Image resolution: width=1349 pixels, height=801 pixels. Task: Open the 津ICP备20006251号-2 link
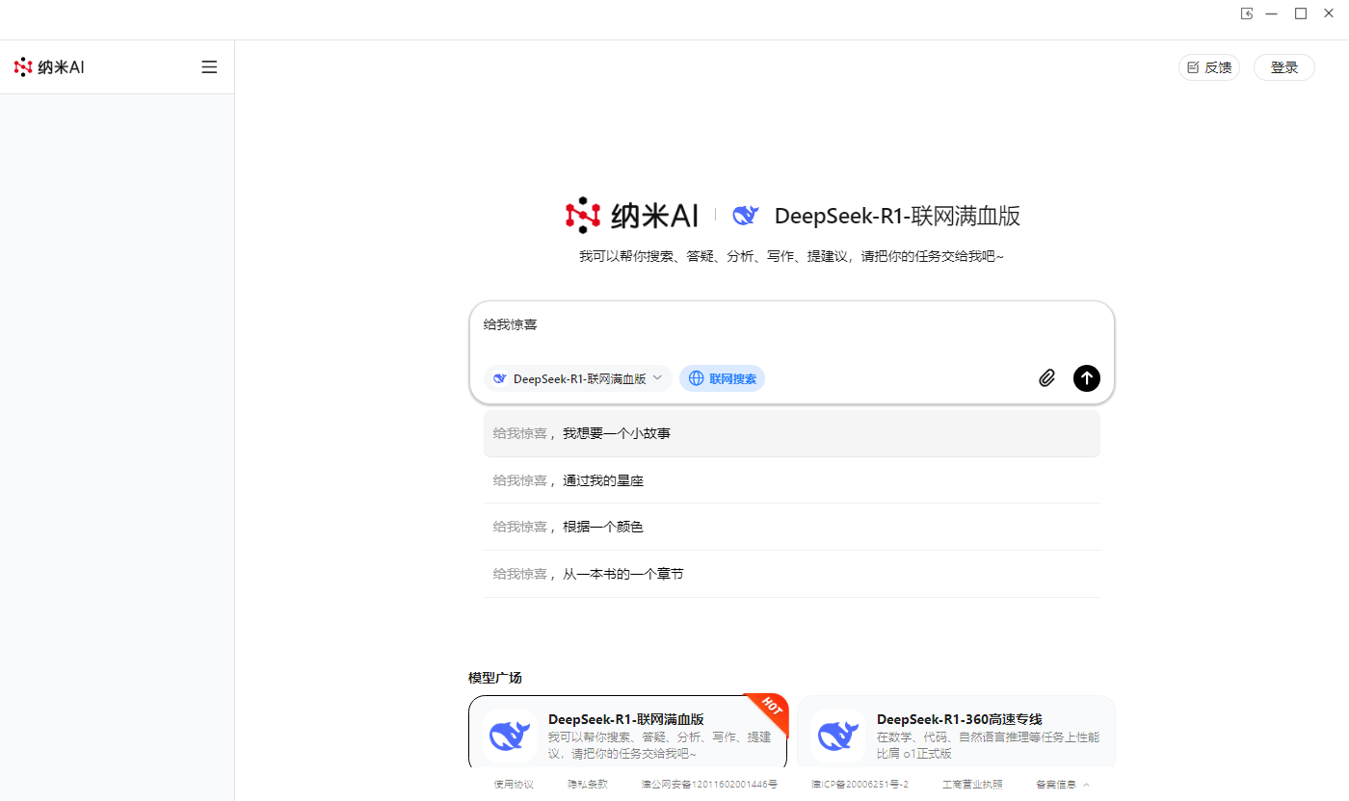[x=860, y=785]
